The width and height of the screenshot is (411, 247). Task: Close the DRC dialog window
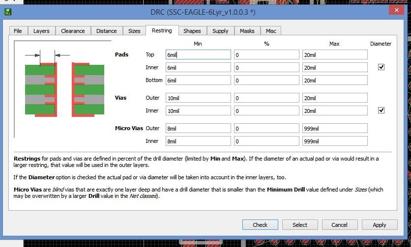click(396, 10)
